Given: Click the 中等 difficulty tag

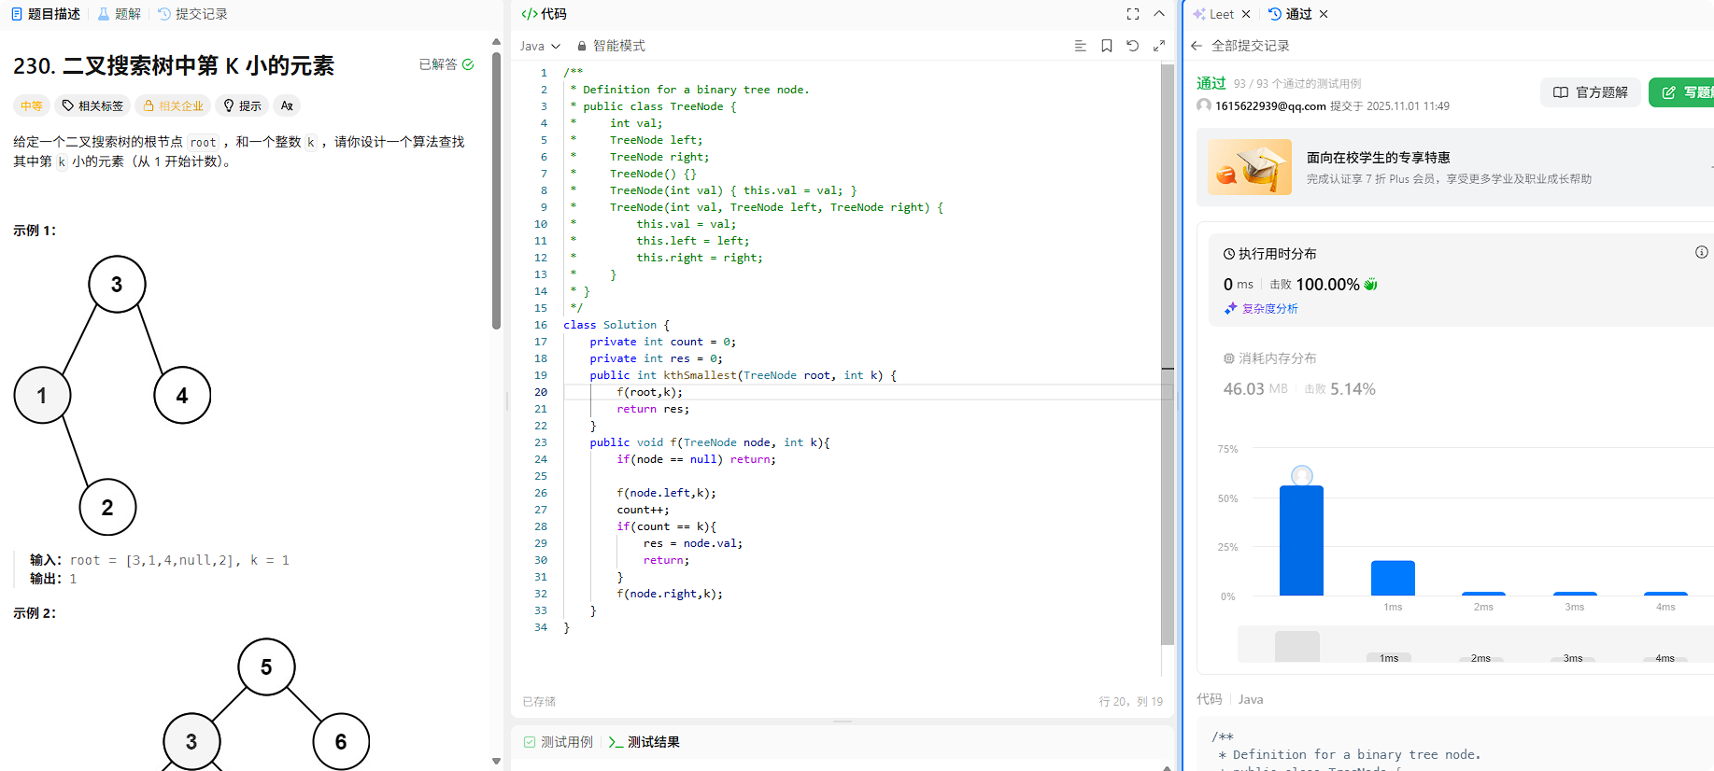Looking at the screenshot, I should pyautogui.click(x=32, y=105).
